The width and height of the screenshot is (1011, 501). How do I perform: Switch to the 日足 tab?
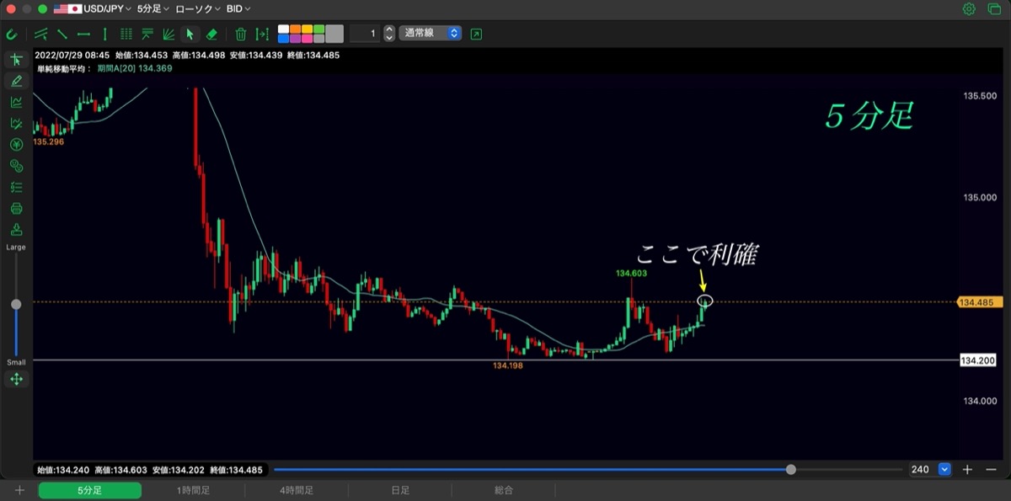point(400,490)
